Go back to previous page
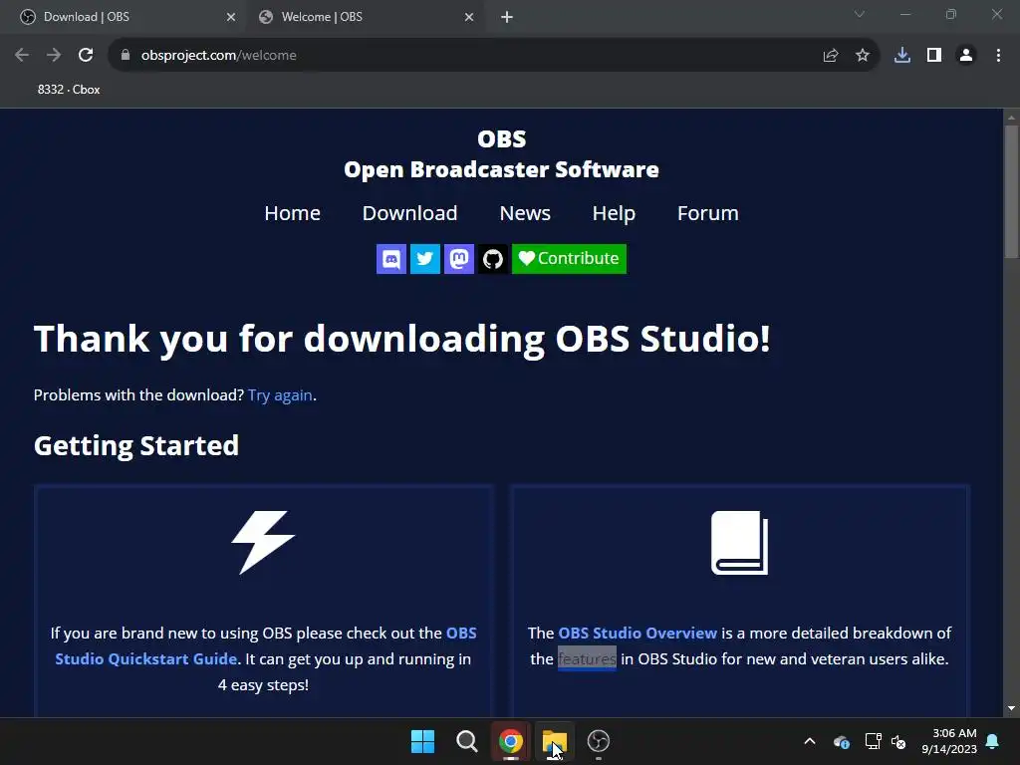The width and height of the screenshot is (1020, 765). [x=22, y=56]
